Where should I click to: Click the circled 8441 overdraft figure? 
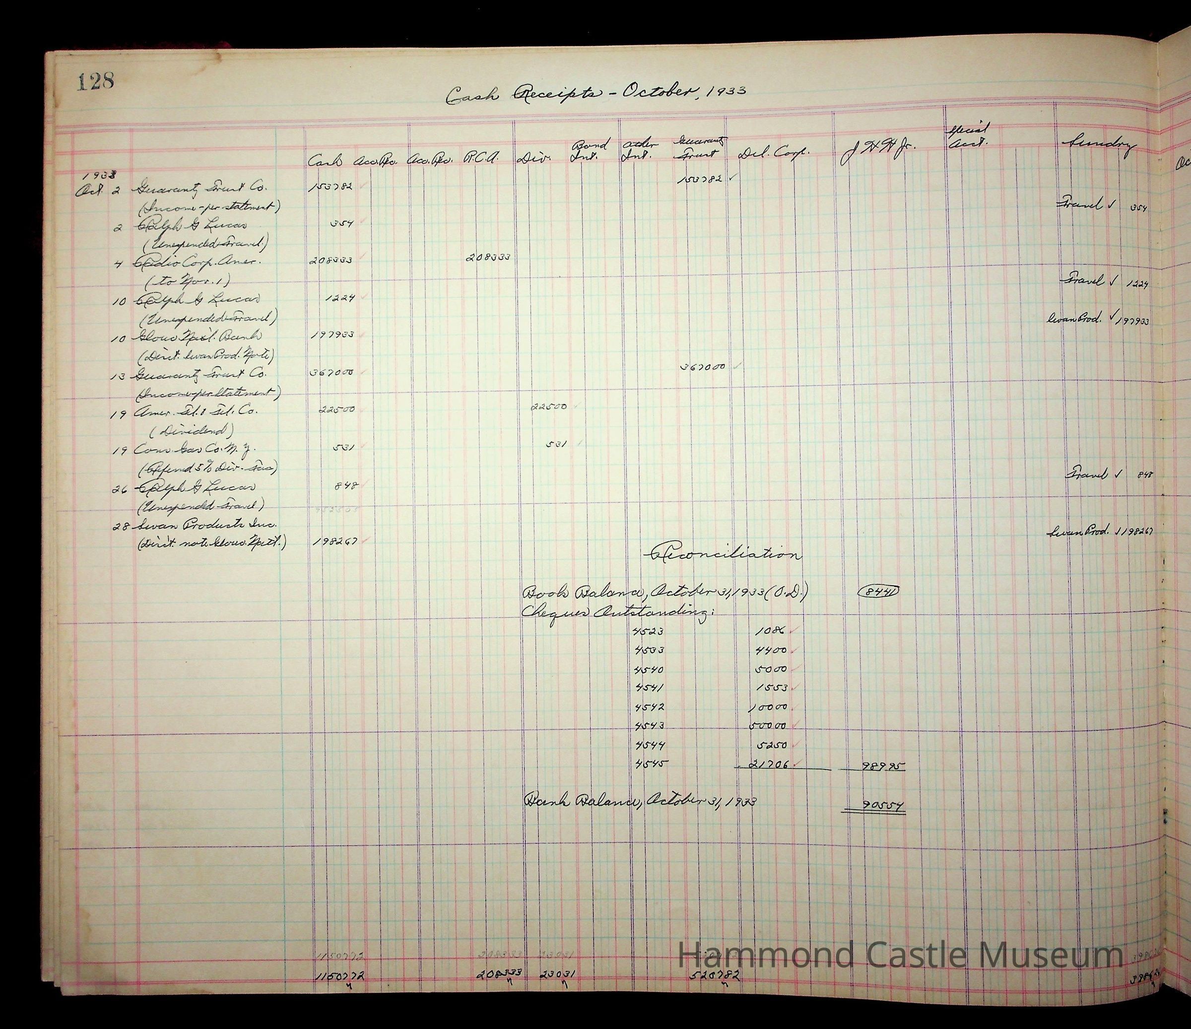tap(877, 592)
